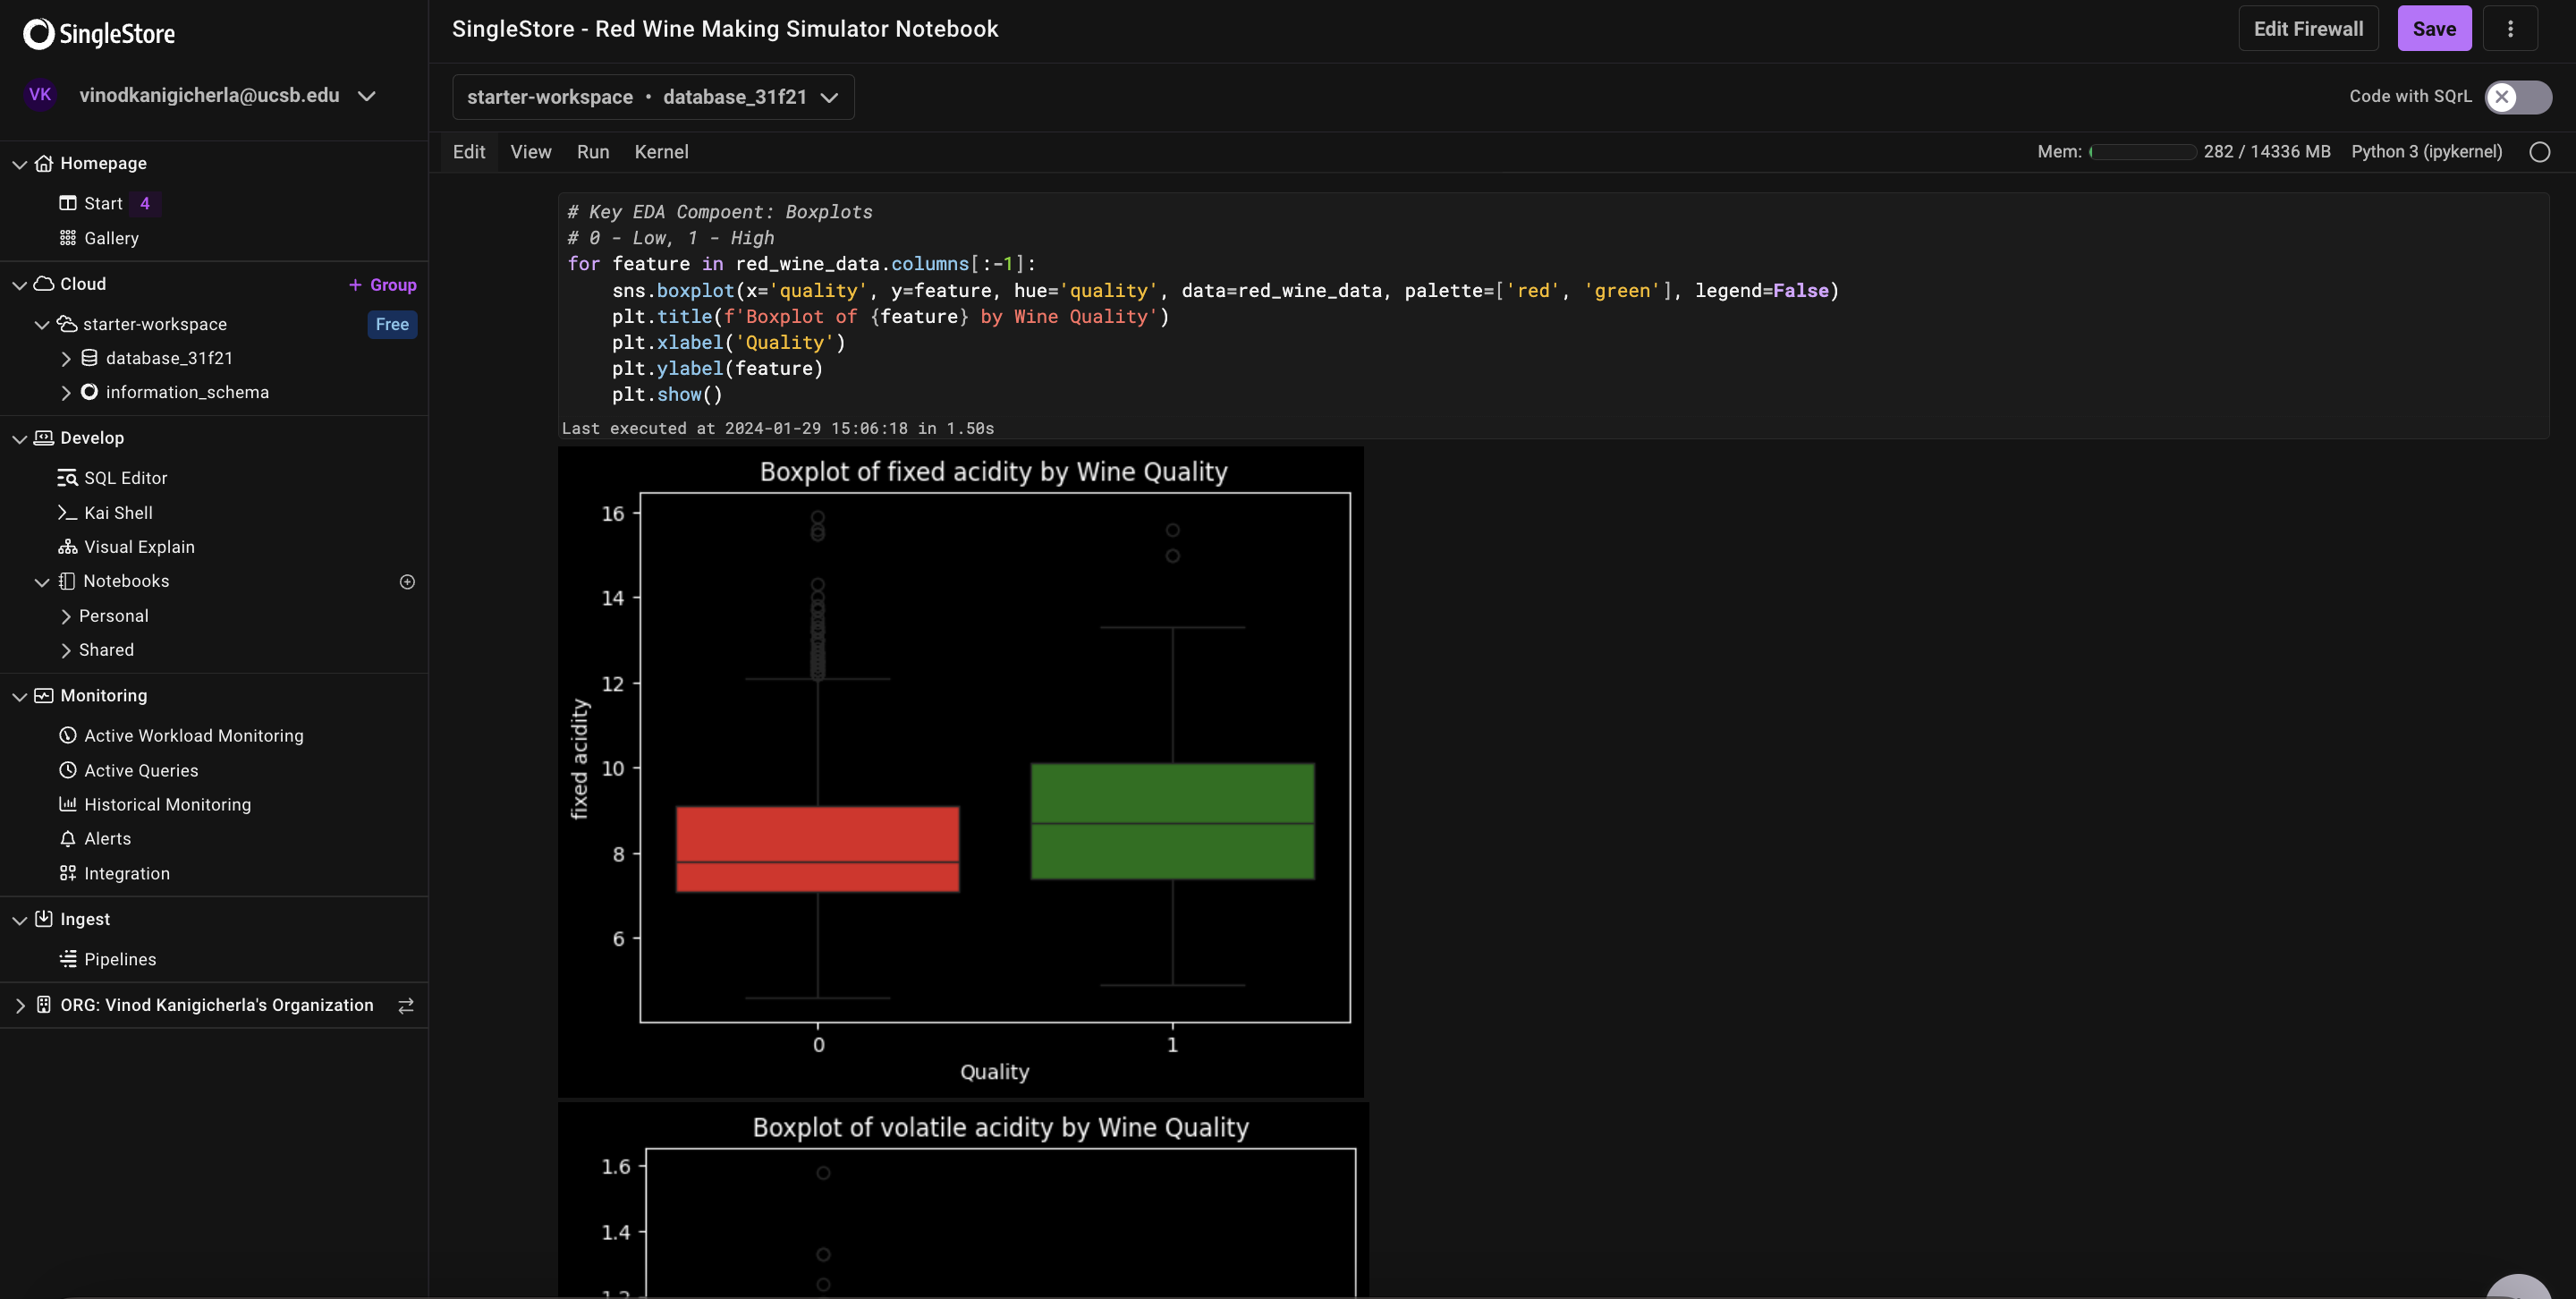Open the Run menu
The width and height of the screenshot is (2576, 1299).
pyautogui.click(x=592, y=152)
